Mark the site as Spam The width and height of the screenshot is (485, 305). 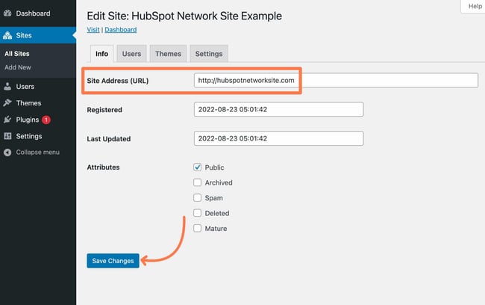coord(197,198)
